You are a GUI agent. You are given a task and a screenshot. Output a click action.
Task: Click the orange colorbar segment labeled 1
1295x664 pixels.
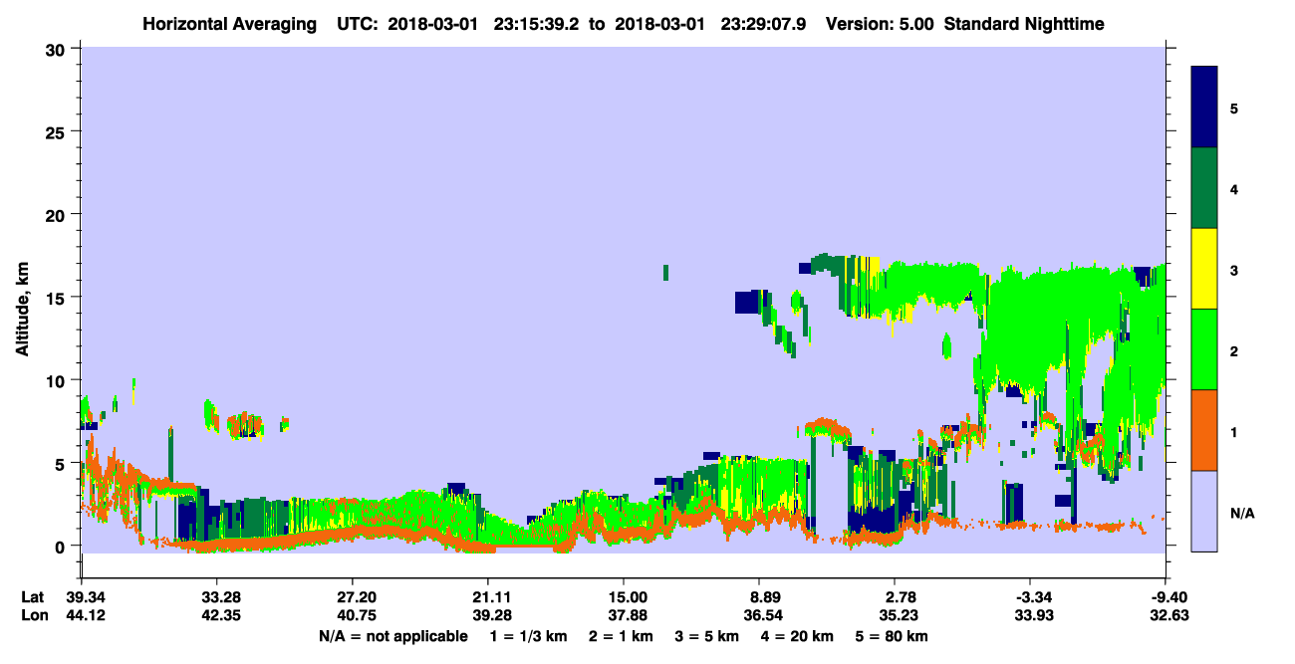tap(1204, 430)
